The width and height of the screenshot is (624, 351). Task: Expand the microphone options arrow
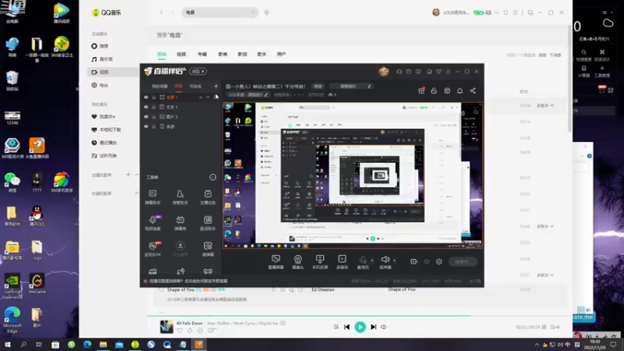(372, 261)
